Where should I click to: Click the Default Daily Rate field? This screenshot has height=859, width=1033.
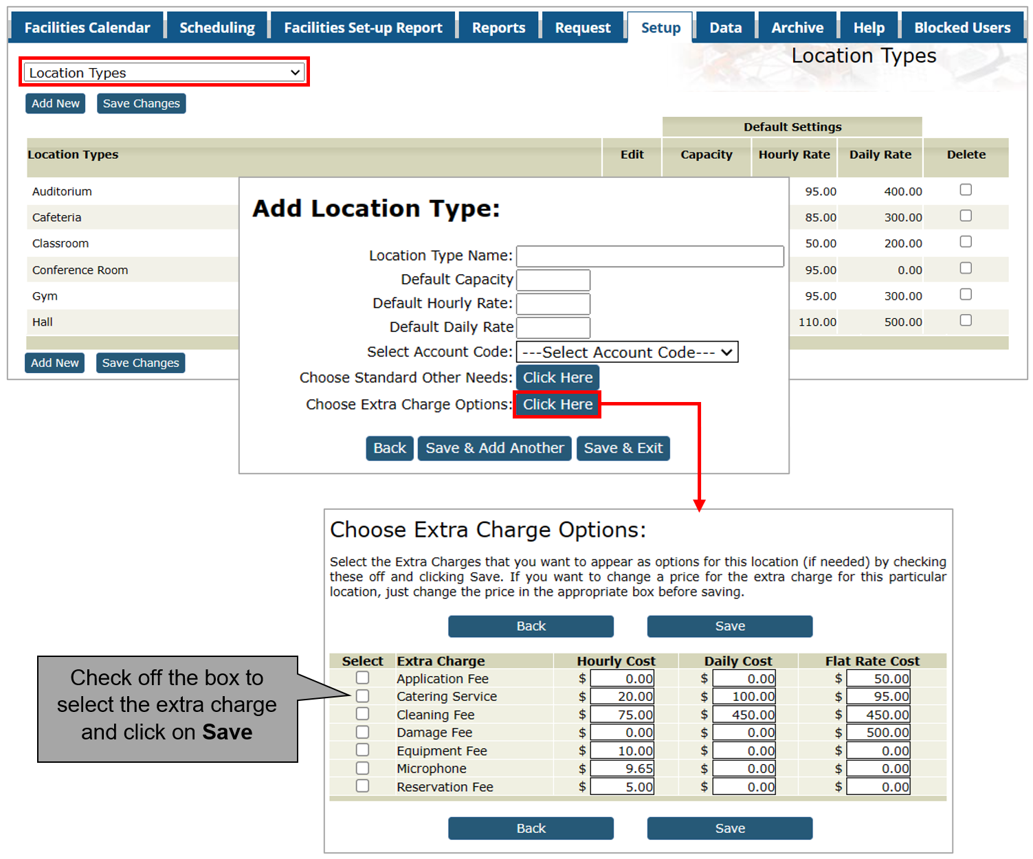point(553,327)
